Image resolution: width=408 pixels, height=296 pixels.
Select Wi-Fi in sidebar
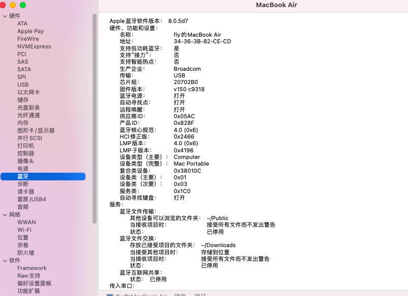pyautogui.click(x=24, y=230)
